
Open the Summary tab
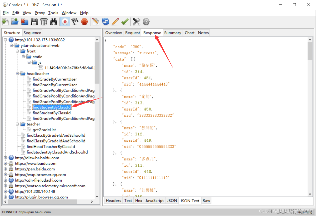pos(173,33)
